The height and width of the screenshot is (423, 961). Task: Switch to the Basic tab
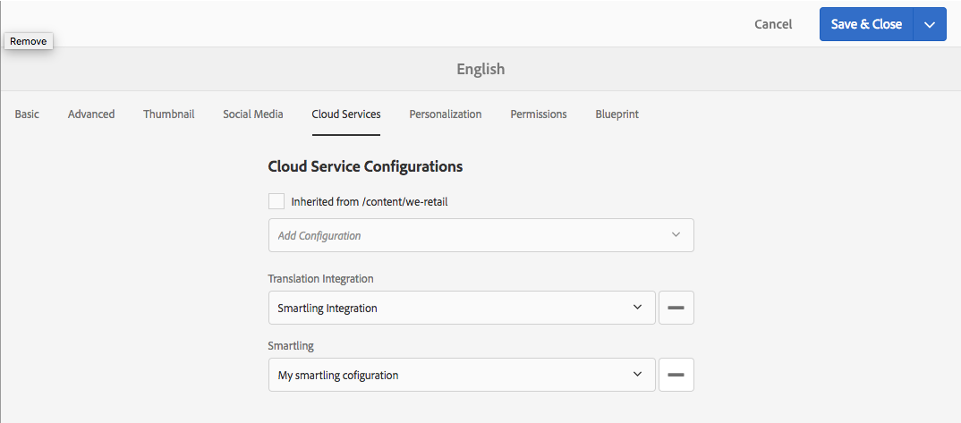(x=27, y=114)
